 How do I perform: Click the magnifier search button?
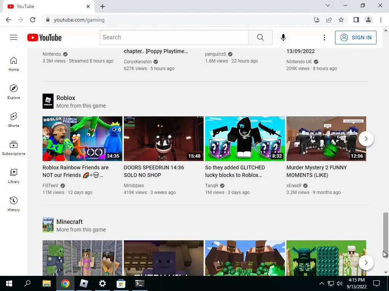click(x=261, y=38)
